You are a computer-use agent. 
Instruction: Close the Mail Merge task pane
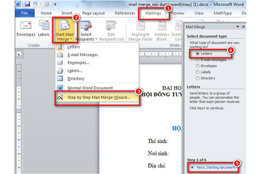(x=243, y=27)
